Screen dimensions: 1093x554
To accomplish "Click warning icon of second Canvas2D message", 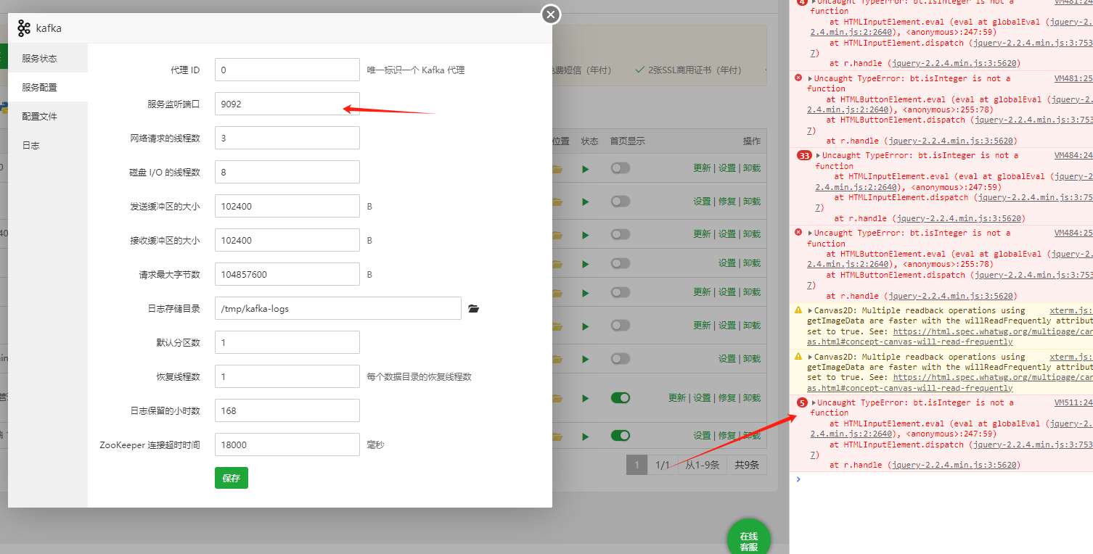I will [x=798, y=357].
